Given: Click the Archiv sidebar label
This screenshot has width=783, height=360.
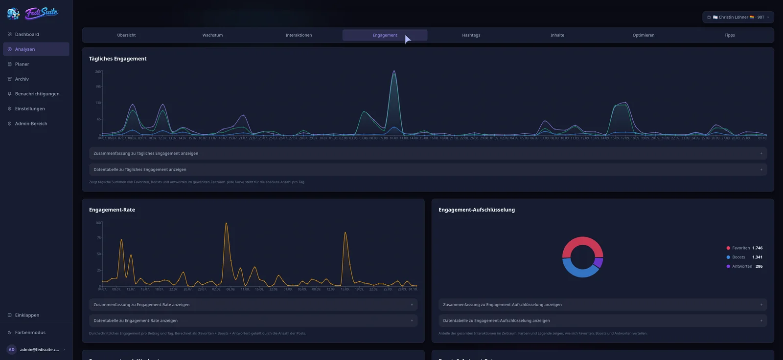Looking at the screenshot, I should click(x=22, y=79).
